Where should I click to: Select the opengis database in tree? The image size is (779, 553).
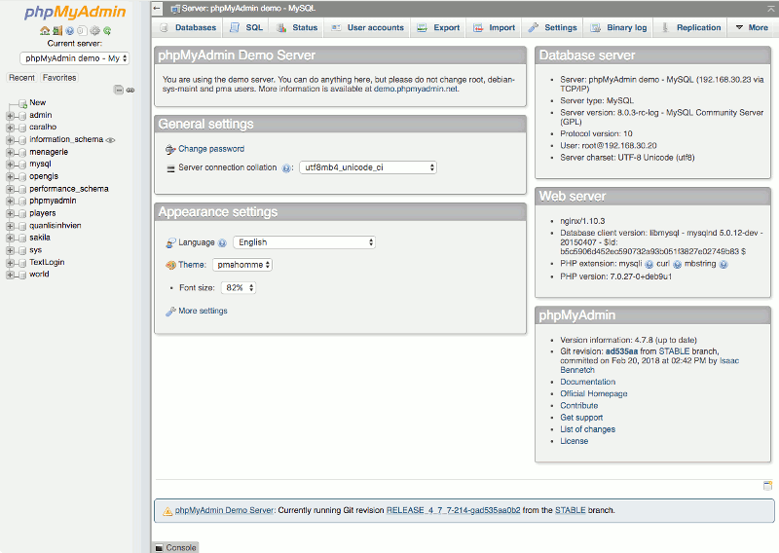tap(44, 177)
